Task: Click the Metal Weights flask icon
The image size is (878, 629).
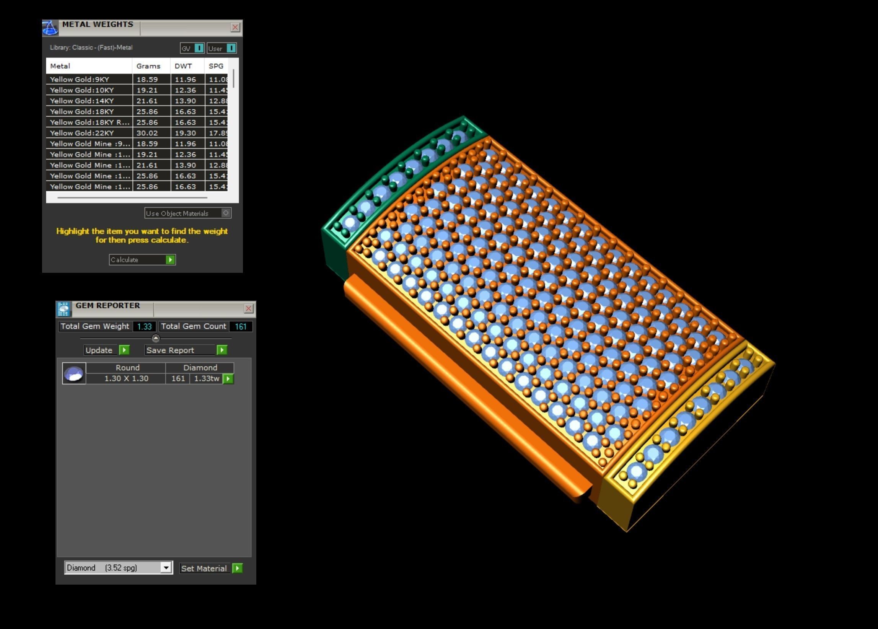Action: pyautogui.click(x=50, y=28)
